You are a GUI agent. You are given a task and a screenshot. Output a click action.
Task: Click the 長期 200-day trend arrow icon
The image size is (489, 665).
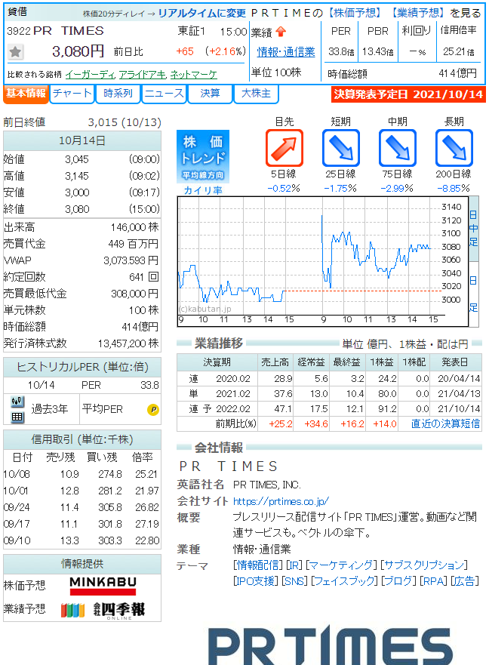pyautogui.click(x=454, y=148)
